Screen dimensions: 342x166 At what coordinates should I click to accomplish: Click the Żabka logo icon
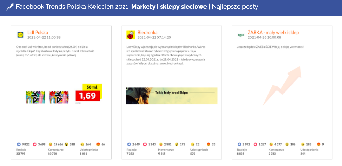(241, 35)
